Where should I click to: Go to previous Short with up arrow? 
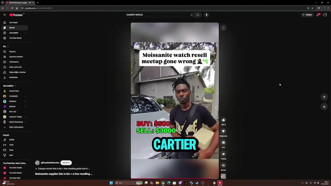pyautogui.click(x=324, y=97)
